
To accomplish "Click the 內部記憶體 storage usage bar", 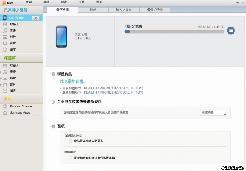I will 174,32.
